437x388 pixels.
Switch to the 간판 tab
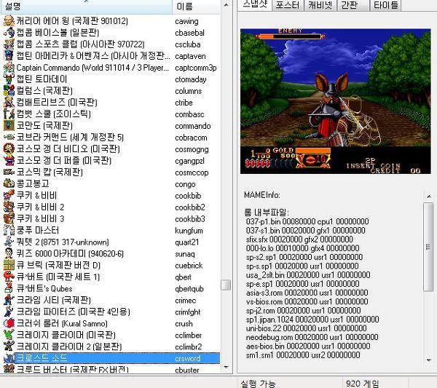pyautogui.click(x=353, y=5)
